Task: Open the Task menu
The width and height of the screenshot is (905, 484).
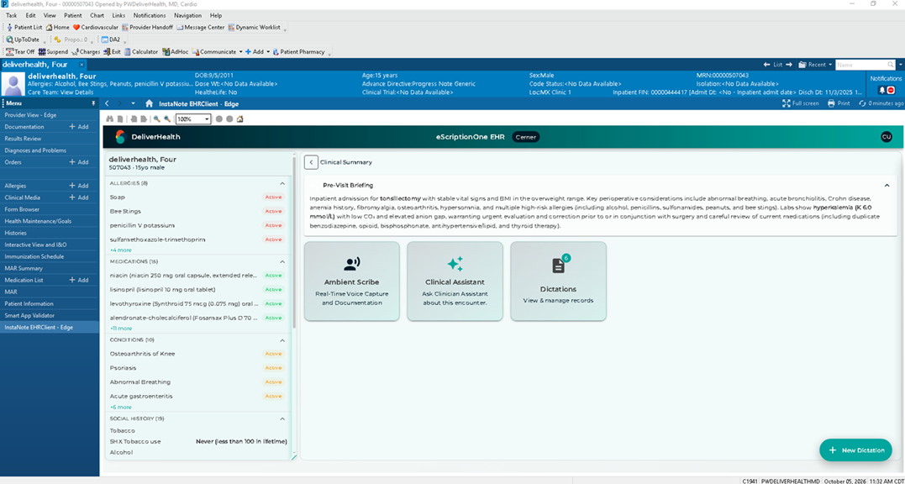Action: tap(11, 16)
